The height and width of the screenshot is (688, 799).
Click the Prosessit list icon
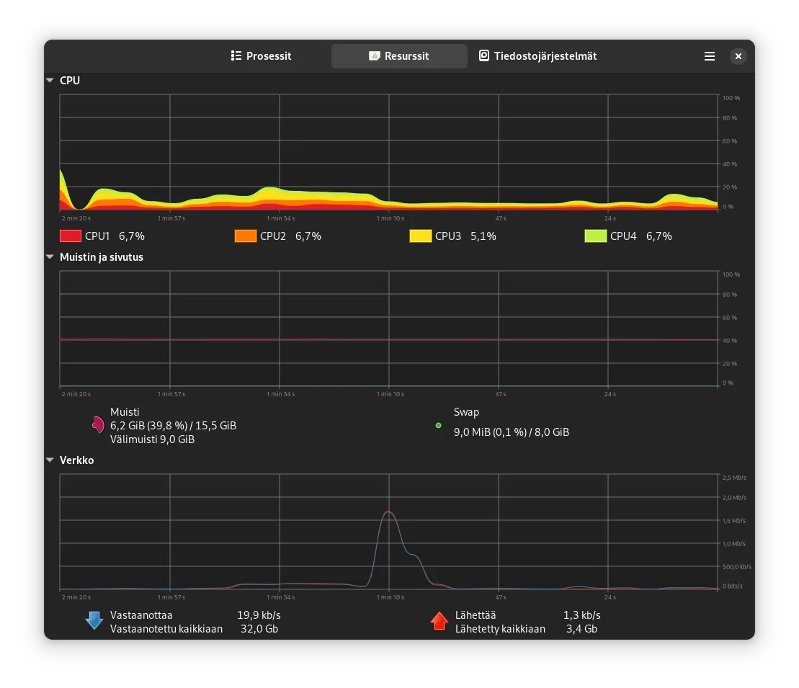(236, 56)
